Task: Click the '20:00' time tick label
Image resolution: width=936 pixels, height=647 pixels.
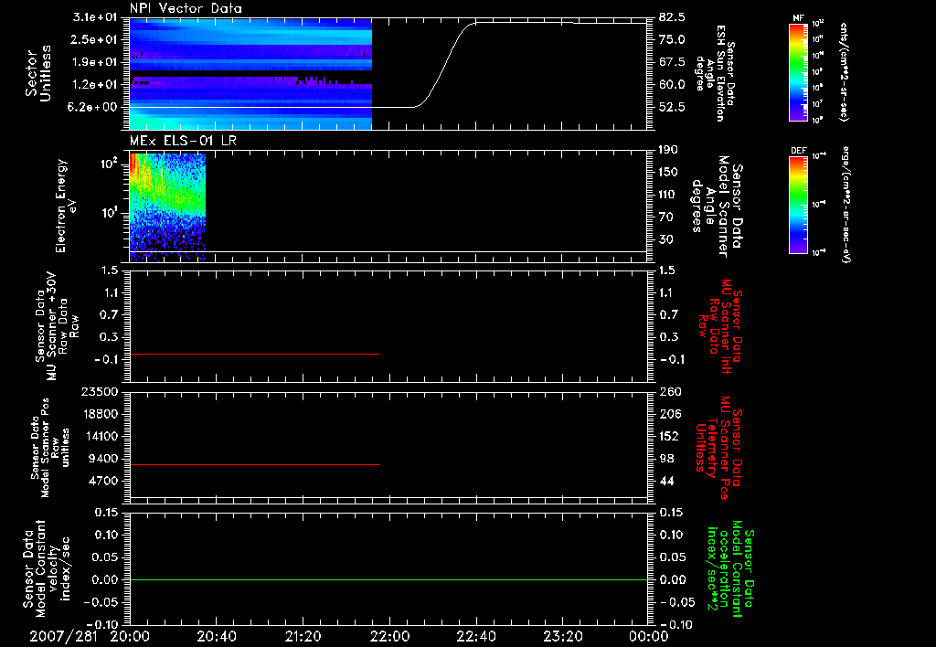Action: click(x=130, y=637)
